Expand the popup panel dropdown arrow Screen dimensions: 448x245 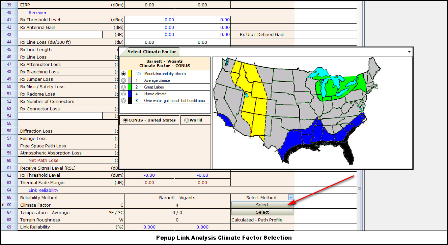pos(409,52)
